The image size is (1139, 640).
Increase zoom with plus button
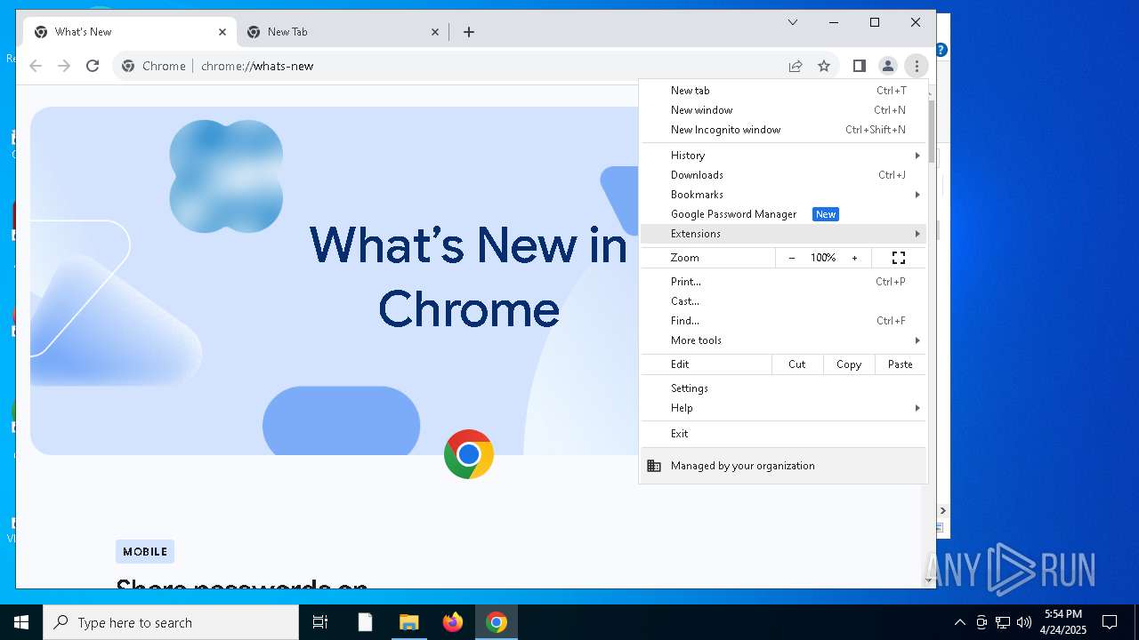(855, 258)
